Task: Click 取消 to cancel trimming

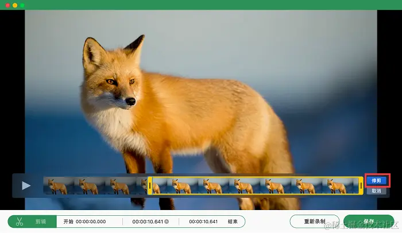Action: point(376,191)
